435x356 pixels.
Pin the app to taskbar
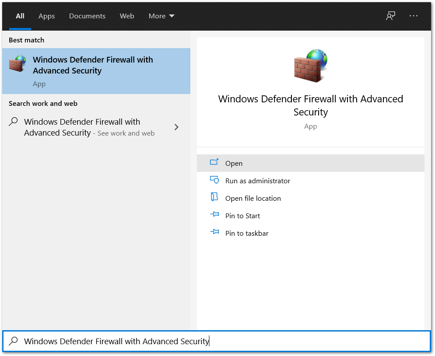click(311, 233)
